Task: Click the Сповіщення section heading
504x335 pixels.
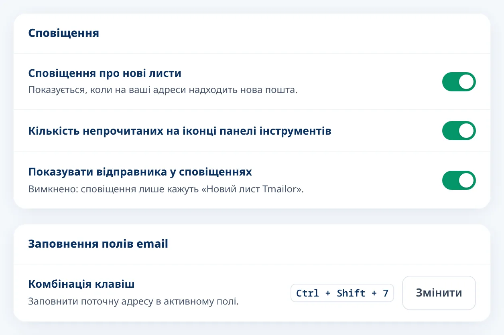Action: [x=64, y=33]
